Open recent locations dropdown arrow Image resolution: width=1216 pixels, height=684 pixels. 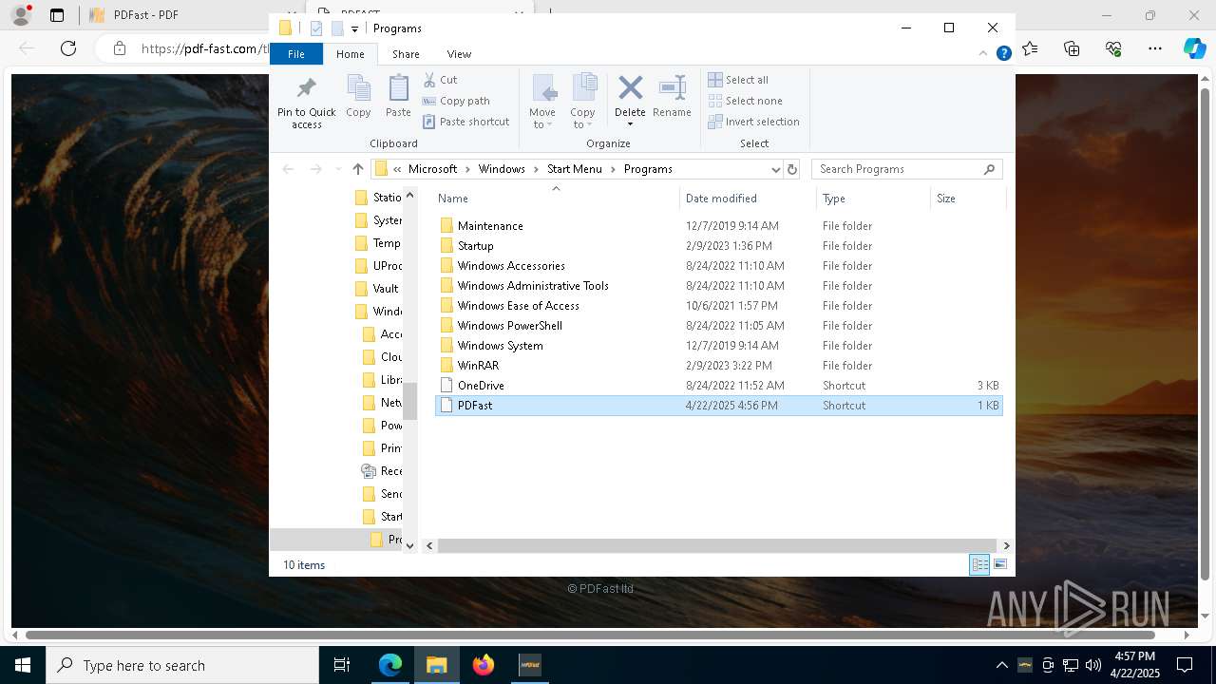(338, 169)
